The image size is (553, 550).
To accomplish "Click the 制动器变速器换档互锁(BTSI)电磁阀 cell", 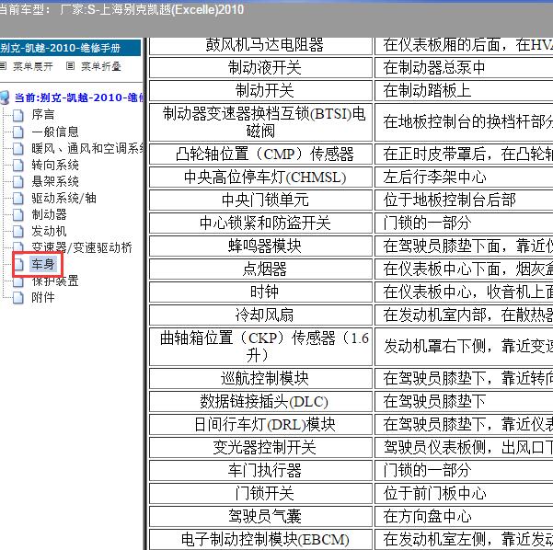I will pyautogui.click(x=260, y=122).
